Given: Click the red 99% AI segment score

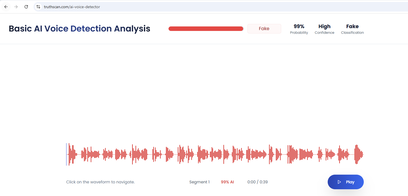Looking at the screenshot, I should coord(227,182).
